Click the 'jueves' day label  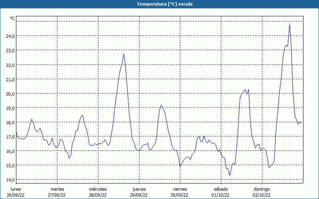[x=139, y=189]
